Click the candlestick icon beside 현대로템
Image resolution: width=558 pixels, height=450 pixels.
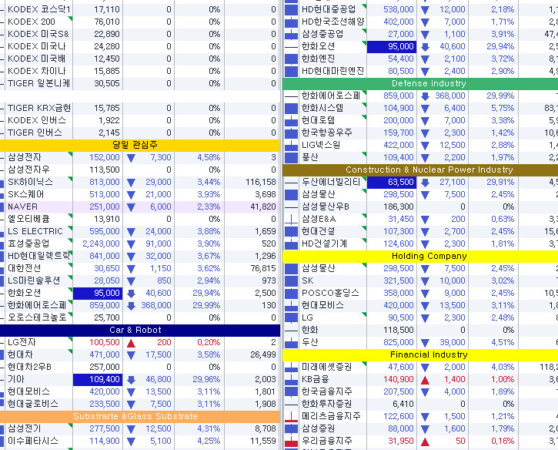click(291, 120)
